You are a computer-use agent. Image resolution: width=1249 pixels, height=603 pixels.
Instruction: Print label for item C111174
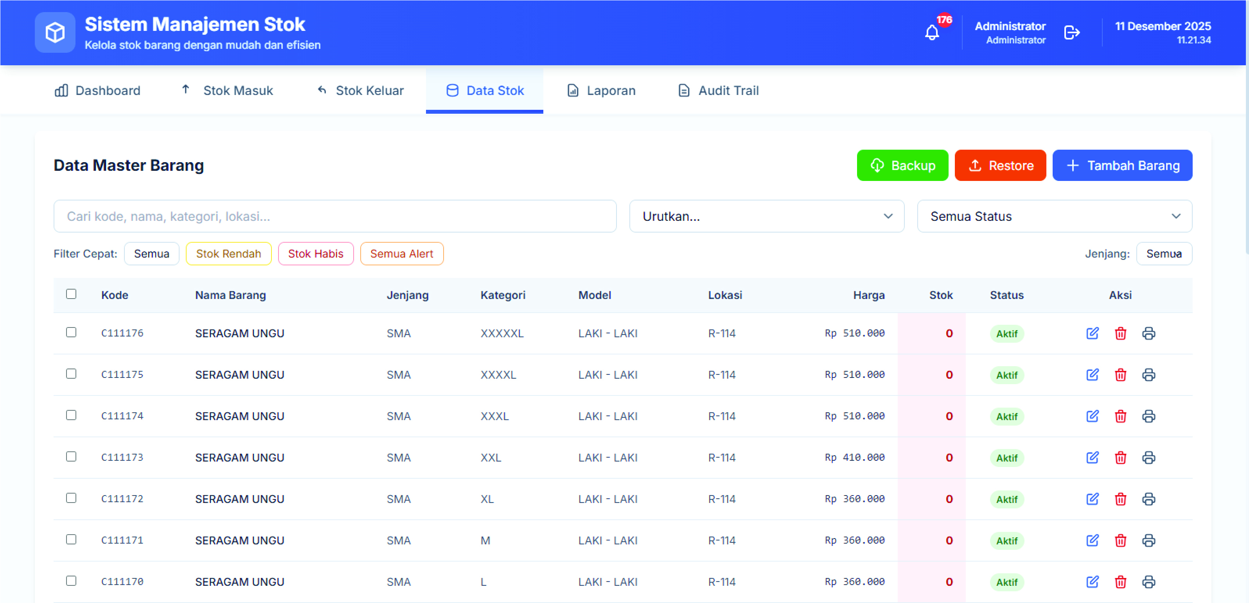point(1148,416)
